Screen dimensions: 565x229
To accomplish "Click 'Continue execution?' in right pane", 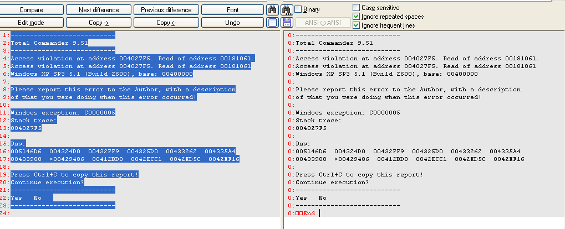I will pos(332,183).
